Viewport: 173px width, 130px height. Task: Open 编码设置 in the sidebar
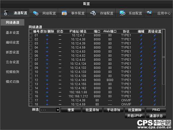point(12,42)
